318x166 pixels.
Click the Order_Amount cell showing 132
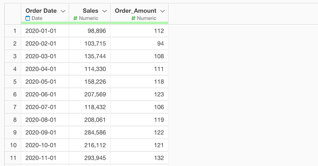(x=139, y=158)
